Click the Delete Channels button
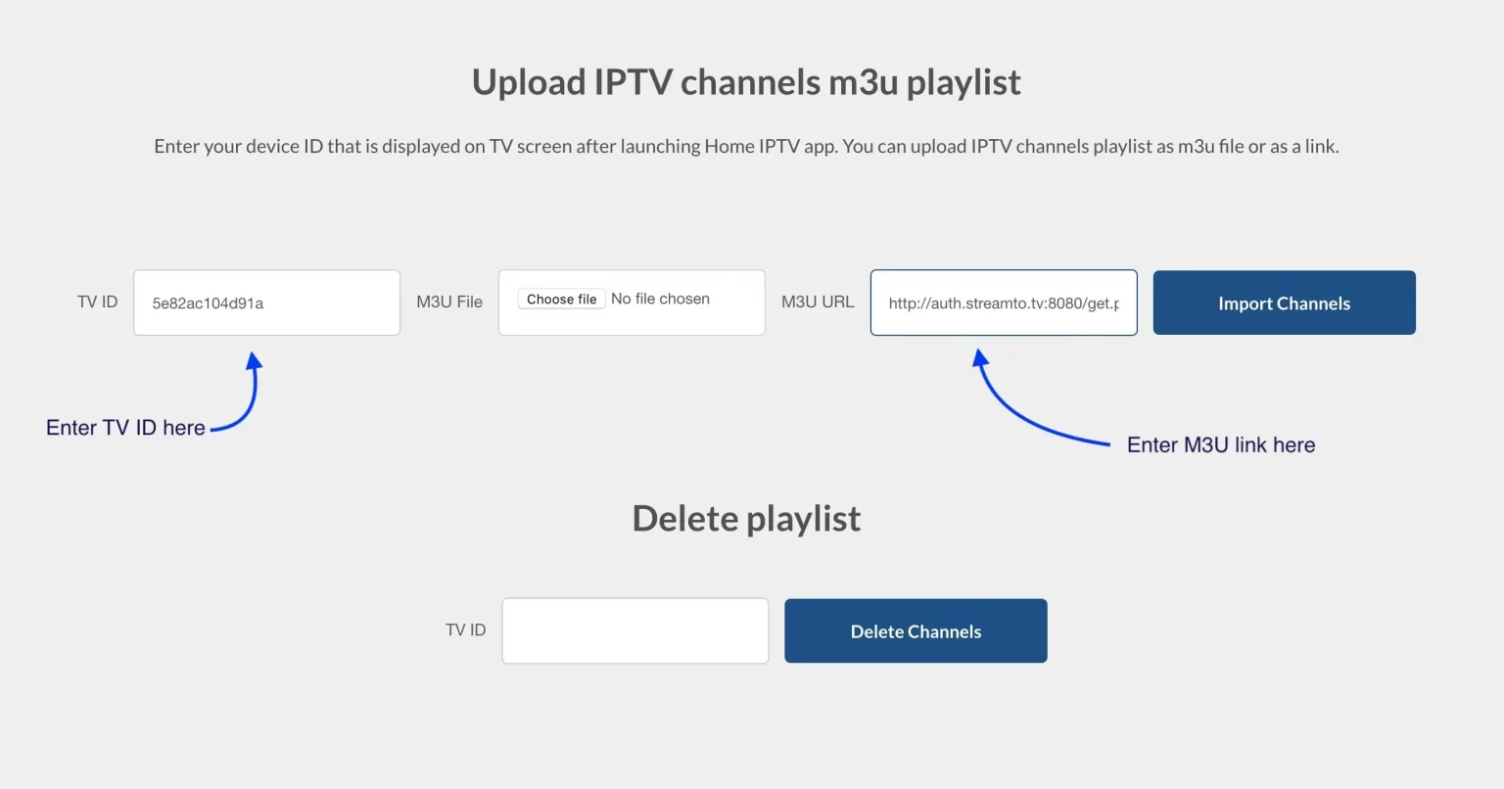 [x=916, y=631]
